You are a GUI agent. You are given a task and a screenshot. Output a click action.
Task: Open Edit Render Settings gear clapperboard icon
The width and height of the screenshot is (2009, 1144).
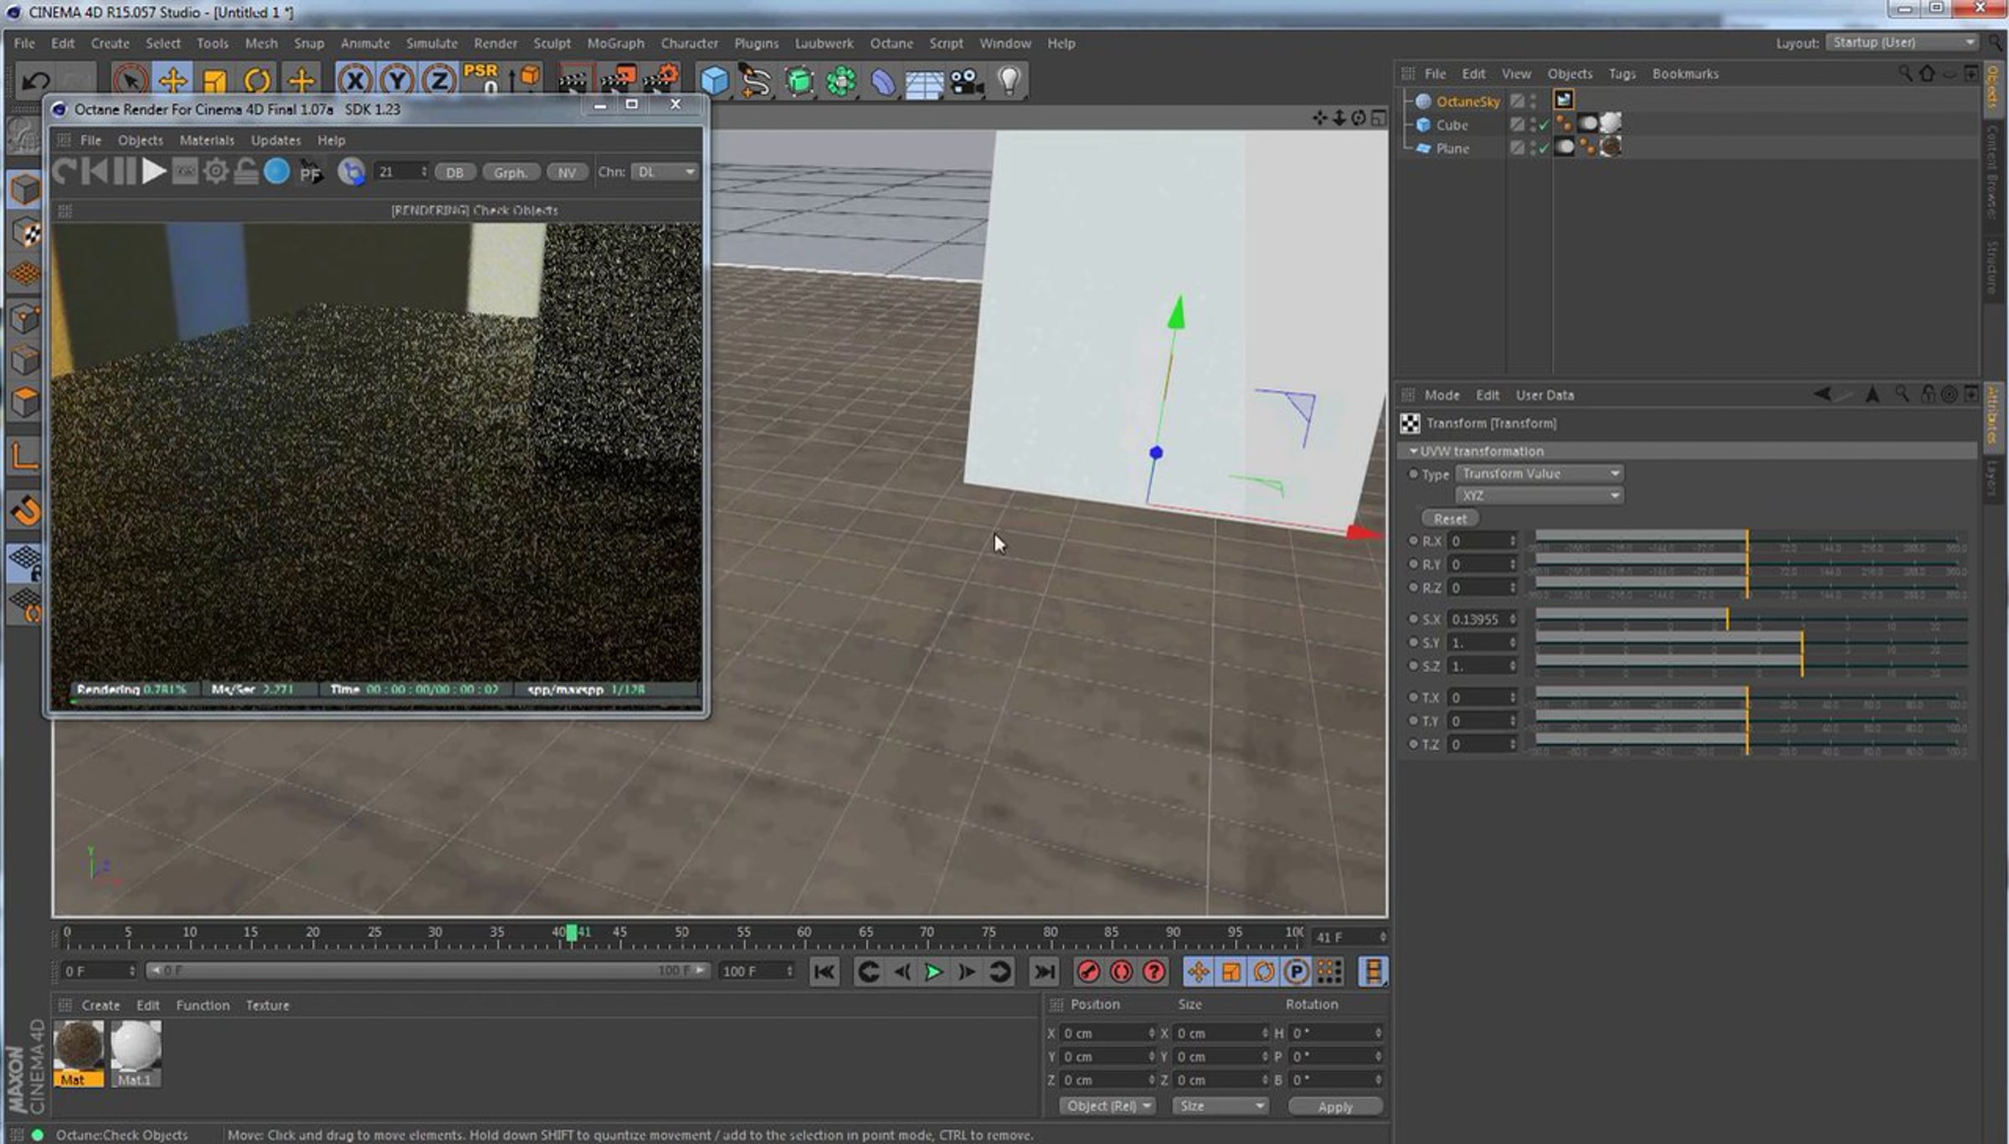pos(660,81)
